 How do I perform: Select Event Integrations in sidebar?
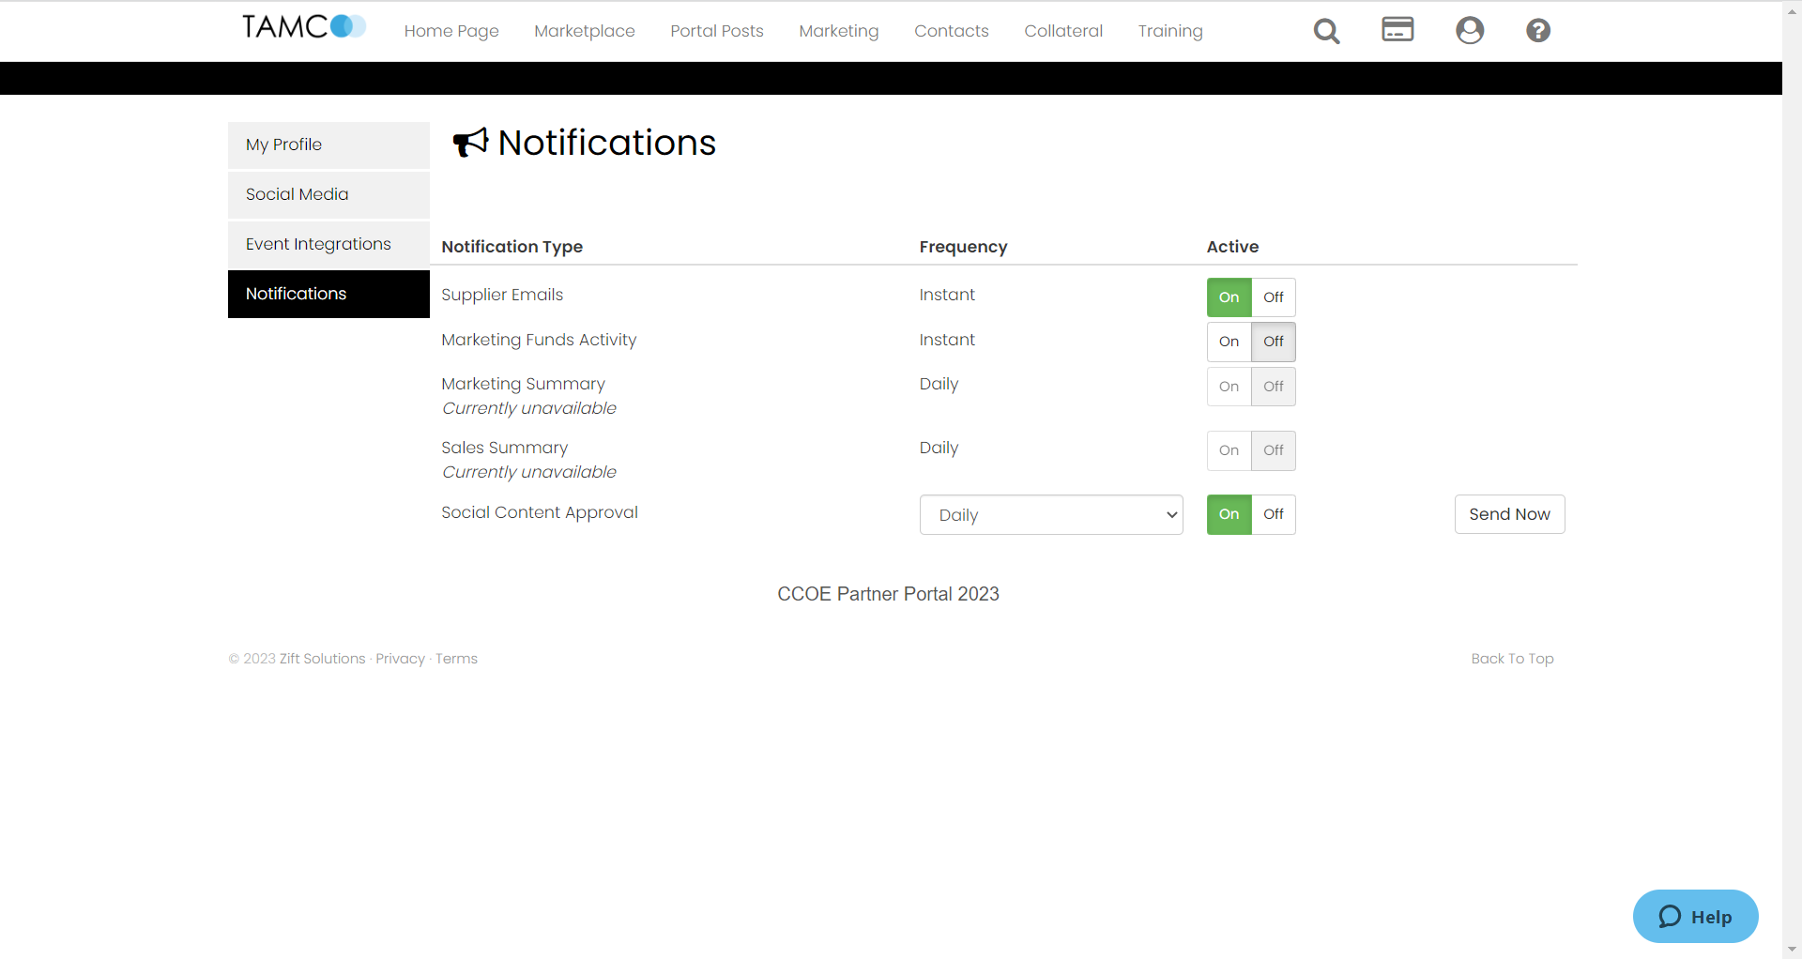pos(328,244)
